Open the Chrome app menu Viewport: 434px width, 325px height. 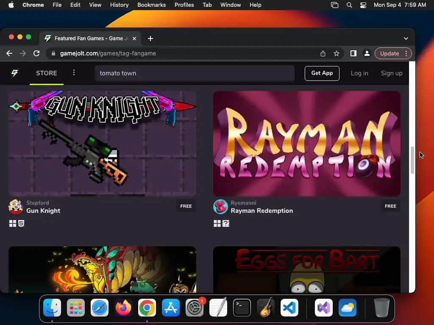click(33, 5)
